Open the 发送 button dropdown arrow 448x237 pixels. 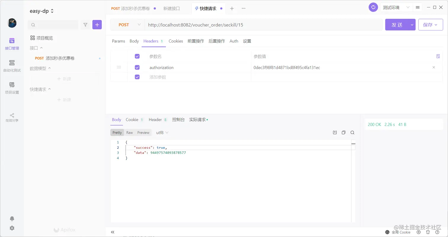(412, 25)
